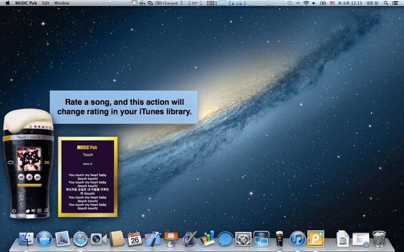Click the album artwork thumbnail

(29, 159)
